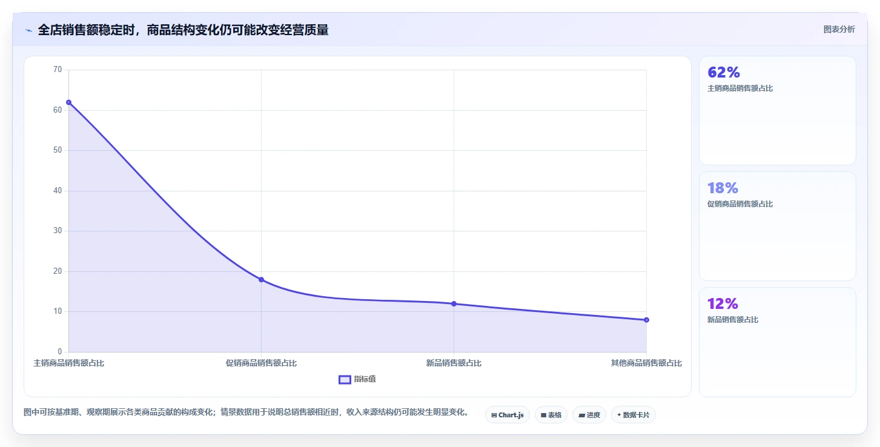Click the y-axis value 30
The width and height of the screenshot is (880, 447).
58,231
